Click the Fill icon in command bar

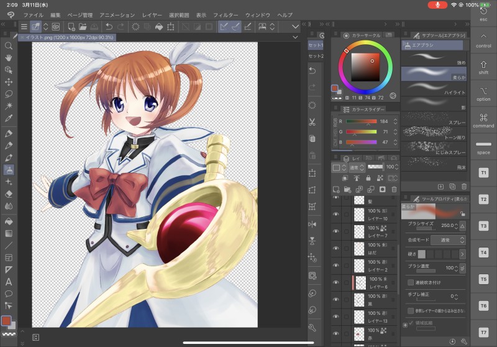click(159, 27)
